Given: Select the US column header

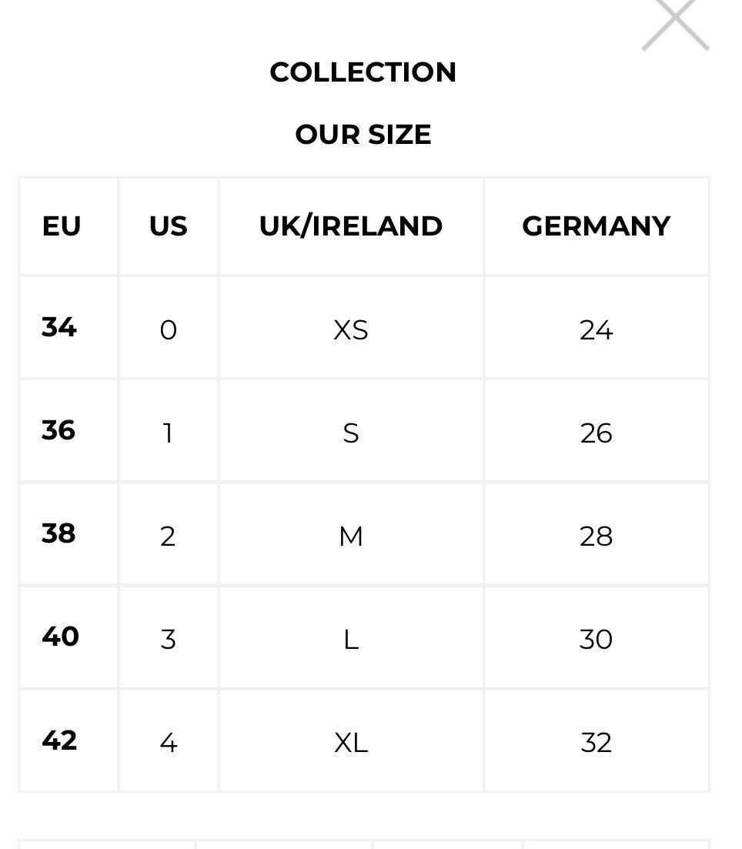Looking at the screenshot, I should pos(169,226).
